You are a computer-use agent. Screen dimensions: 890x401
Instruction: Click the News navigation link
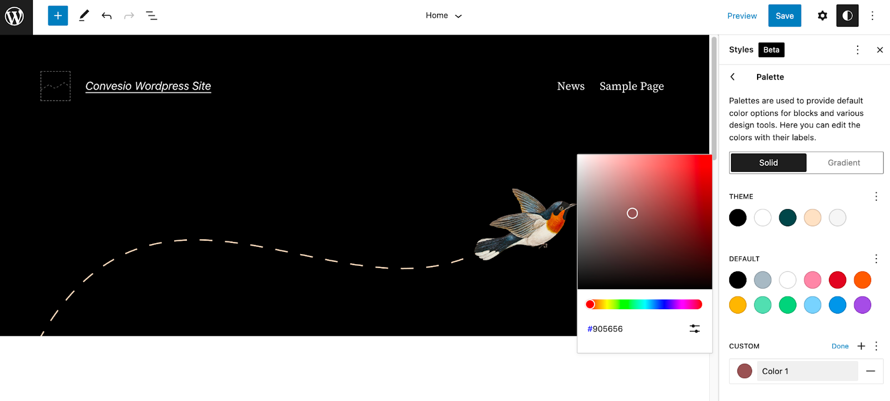(571, 86)
